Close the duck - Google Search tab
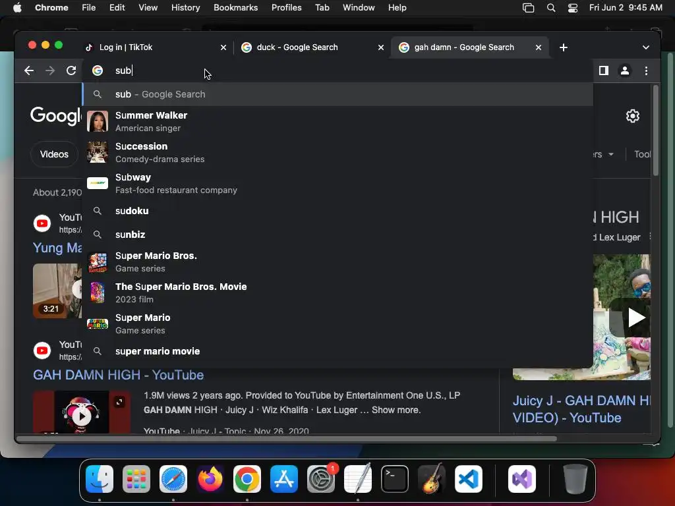This screenshot has height=506, width=675. 380,47
